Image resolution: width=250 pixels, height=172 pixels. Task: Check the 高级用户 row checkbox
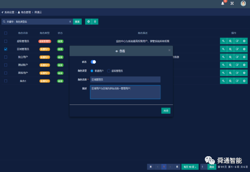pyautogui.click(x=5, y=73)
